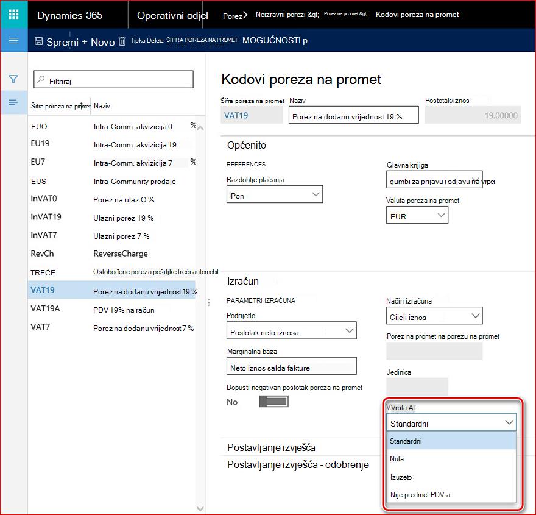The width and height of the screenshot is (536, 515).
Task: Show the list view lines icon
Action: tap(13, 102)
